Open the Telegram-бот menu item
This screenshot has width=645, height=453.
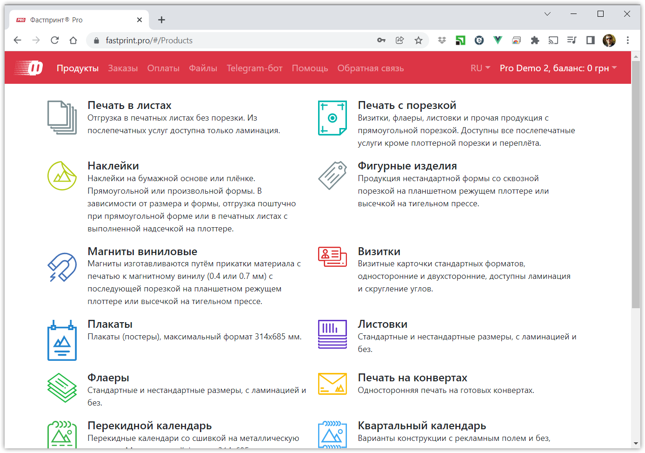(x=254, y=68)
